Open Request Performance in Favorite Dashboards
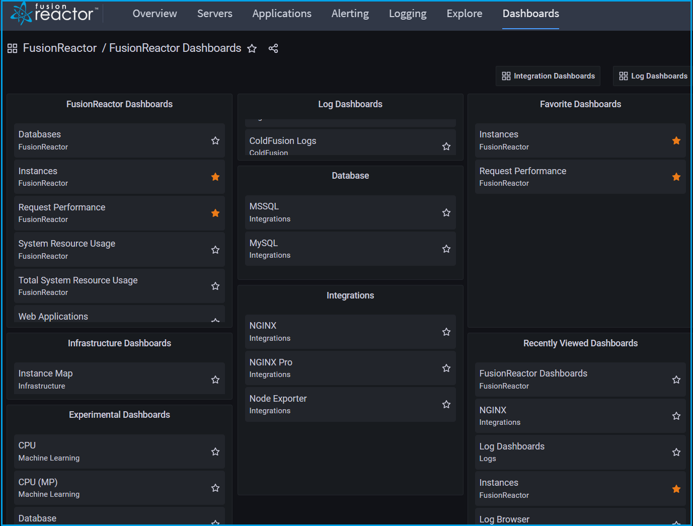Screen dimensions: 693x526 click(580, 177)
